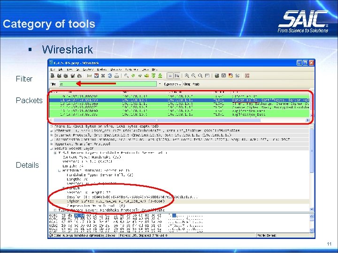This screenshot has height=253, width=338.
Task: Click Profile: Default in status bar
Action: point(267,236)
